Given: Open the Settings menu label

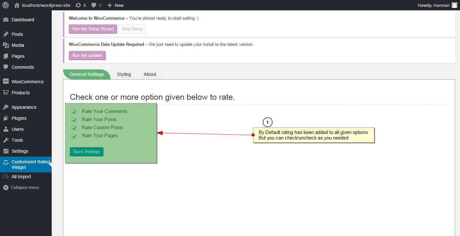Looking at the screenshot, I should [x=20, y=151].
